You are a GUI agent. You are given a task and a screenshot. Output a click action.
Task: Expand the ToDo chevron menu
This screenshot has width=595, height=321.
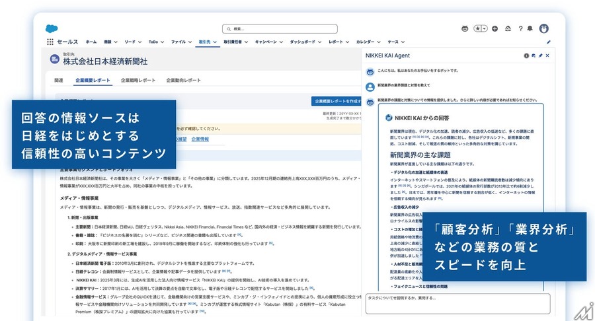click(x=162, y=42)
